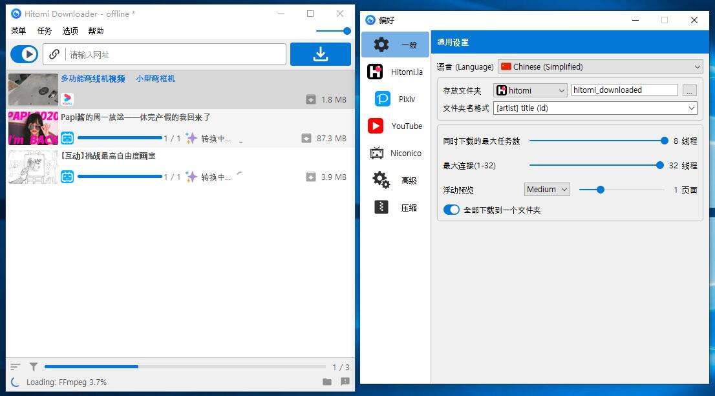
Task: Click the URL input field
Action: 175,55
